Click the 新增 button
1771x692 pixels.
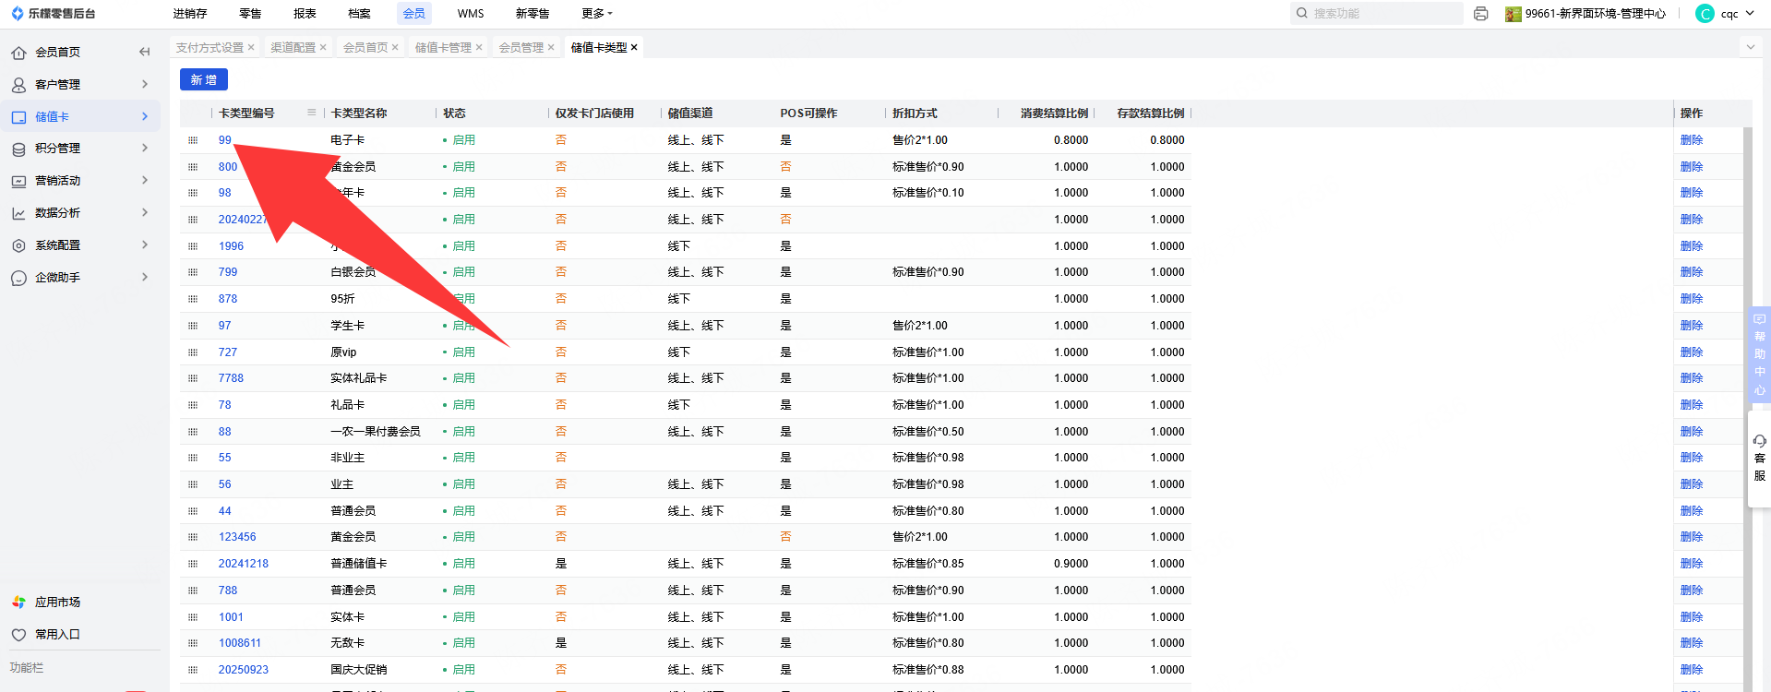coord(203,80)
